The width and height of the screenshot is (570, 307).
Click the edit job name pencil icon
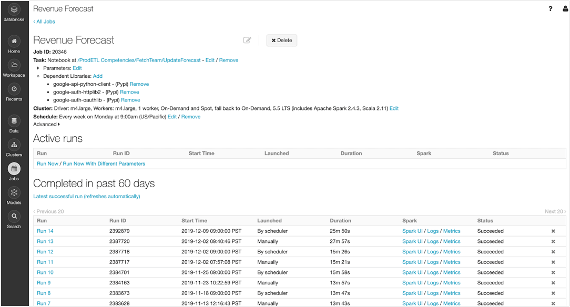pos(247,40)
